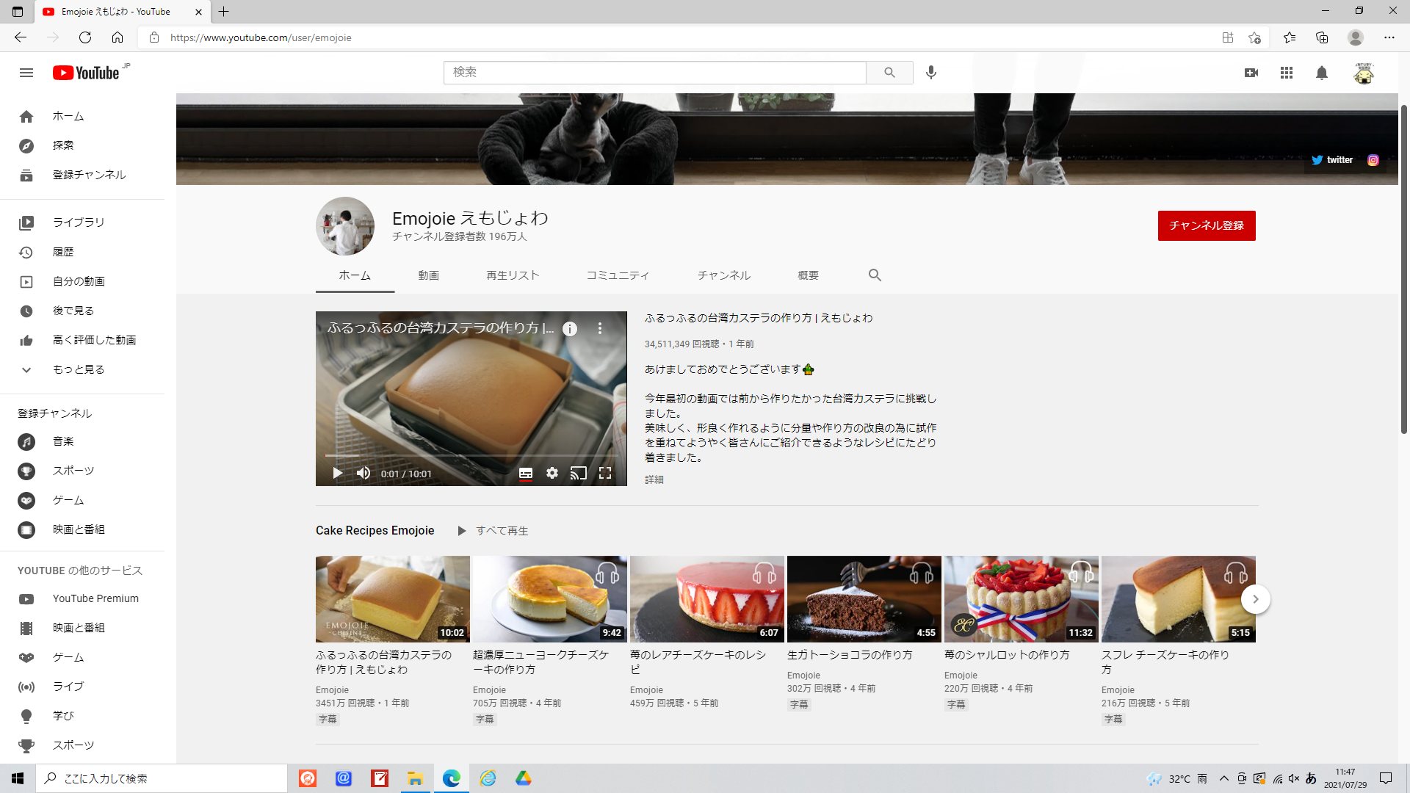Open the YouTube apps grid icon
Image resolution: width=1410 pixels, height=793 pixels.
point(1287,73)
